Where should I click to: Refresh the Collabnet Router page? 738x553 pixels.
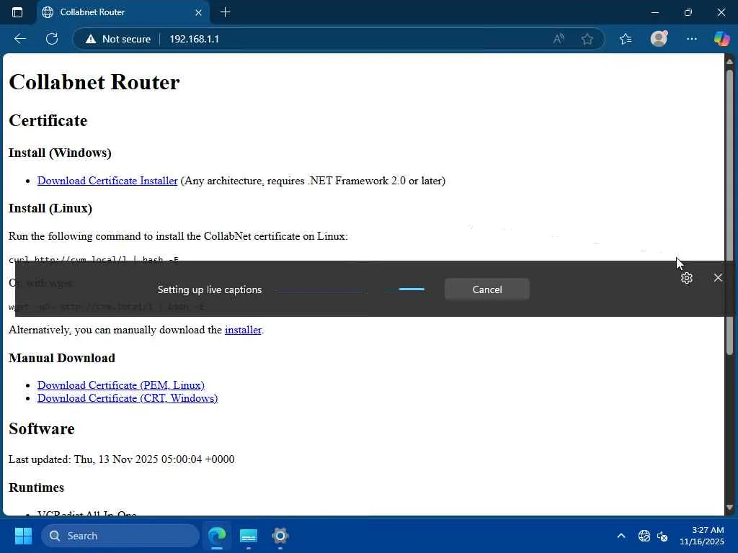coord(52,39)
